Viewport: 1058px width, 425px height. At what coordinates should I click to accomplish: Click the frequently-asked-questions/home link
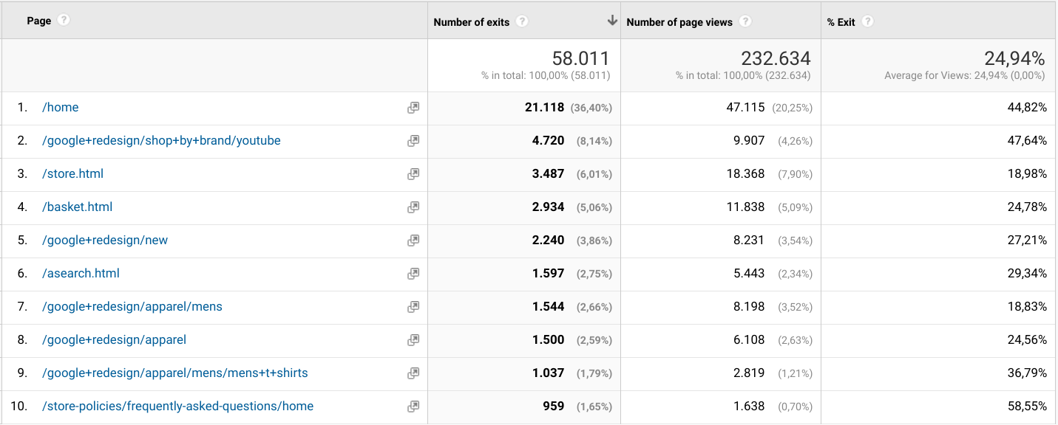177,407
